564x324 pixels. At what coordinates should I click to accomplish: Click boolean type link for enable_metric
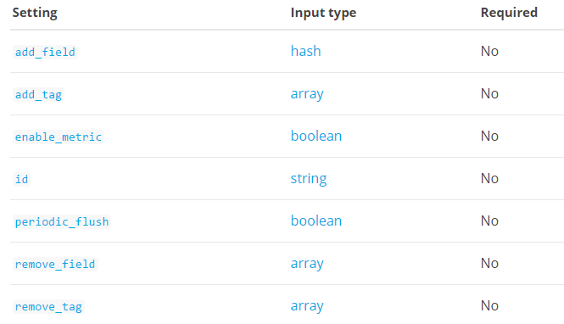(x=316, y=136)
